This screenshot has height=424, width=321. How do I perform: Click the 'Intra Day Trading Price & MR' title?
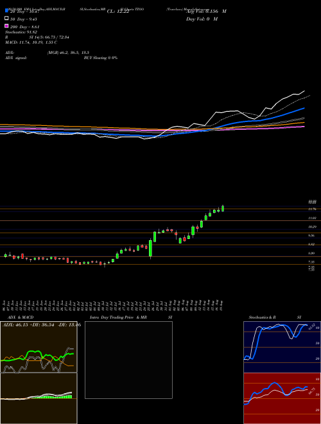[118, 317]
